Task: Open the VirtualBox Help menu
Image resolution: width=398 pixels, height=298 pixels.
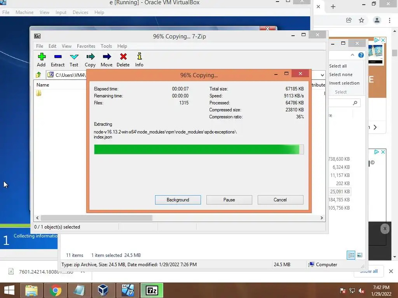Action: [x=99, y=12]
